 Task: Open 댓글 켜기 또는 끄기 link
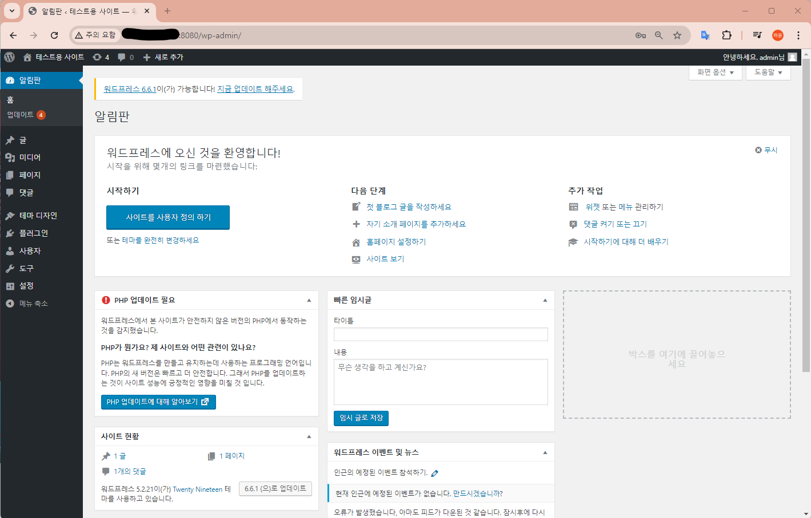(616, 224)
